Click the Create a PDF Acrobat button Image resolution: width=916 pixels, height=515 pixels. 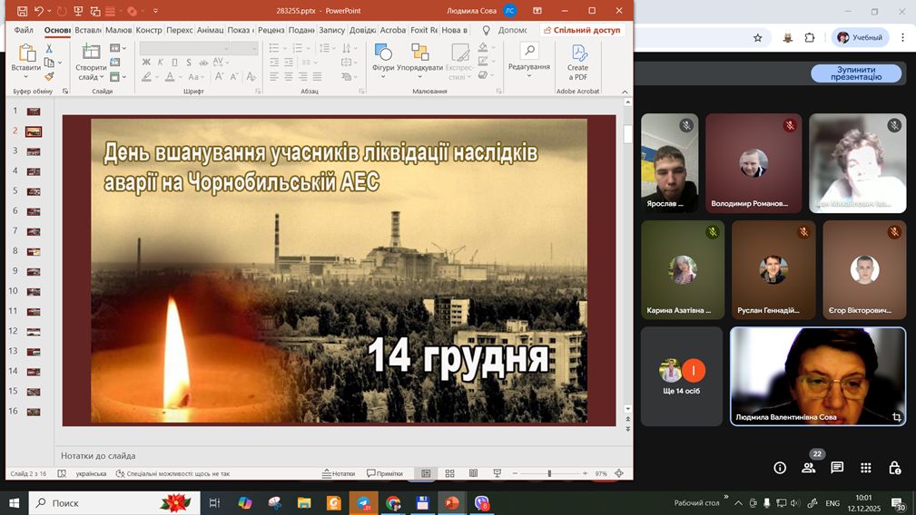click(577, 62)
